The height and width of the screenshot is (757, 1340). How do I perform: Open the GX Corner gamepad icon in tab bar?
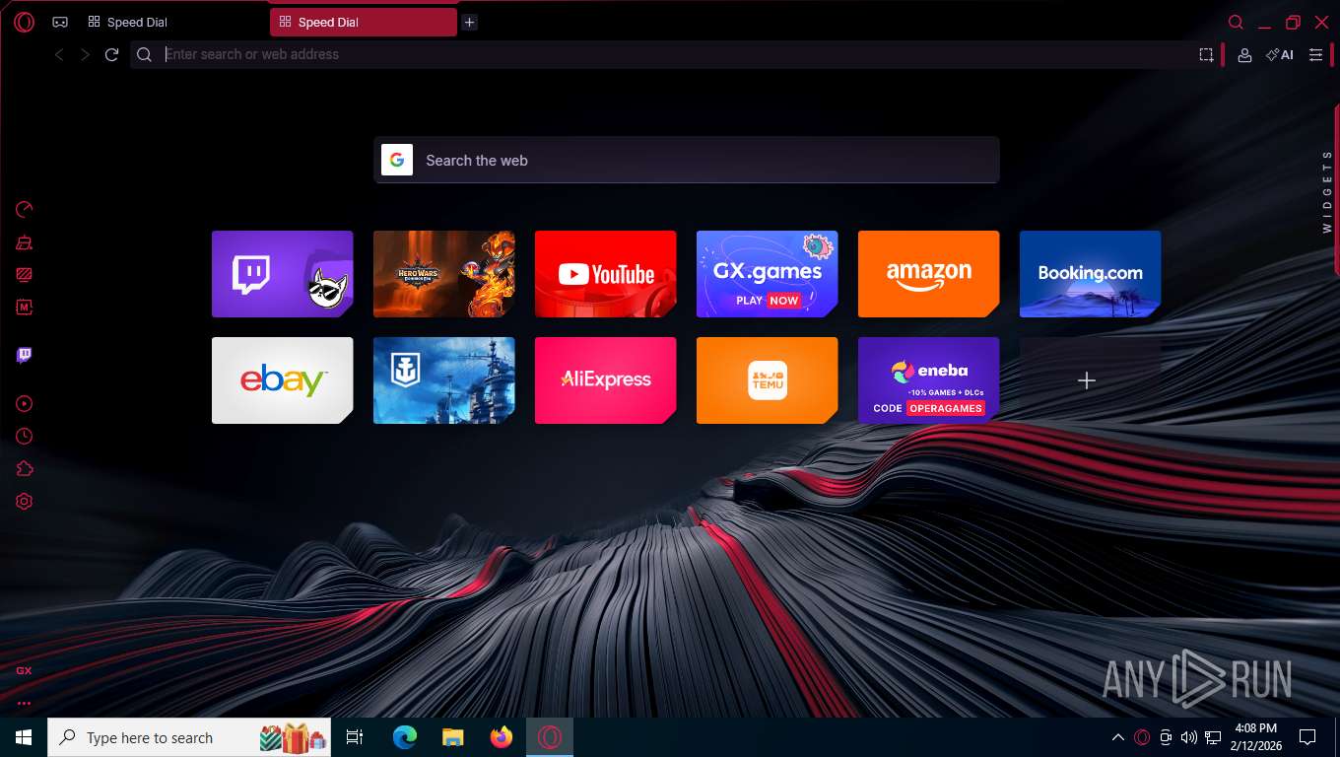click(x=60, y=22)
